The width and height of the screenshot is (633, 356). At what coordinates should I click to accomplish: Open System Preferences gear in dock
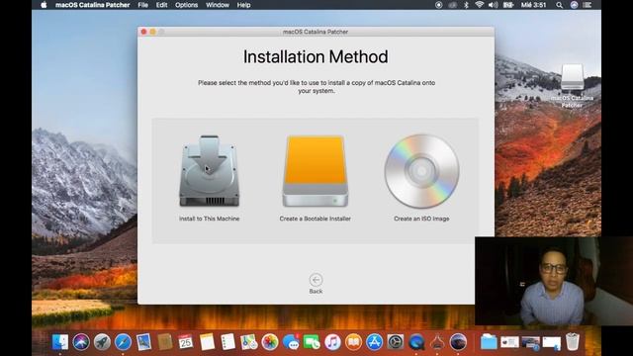396,342
